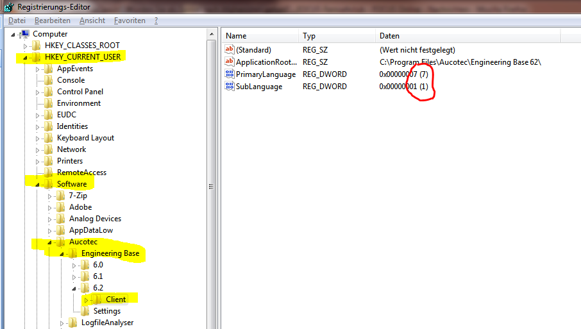Click the tree pane vertical scrollbar thumb
This screenshot has width=581, height=329.
[211, 187]
